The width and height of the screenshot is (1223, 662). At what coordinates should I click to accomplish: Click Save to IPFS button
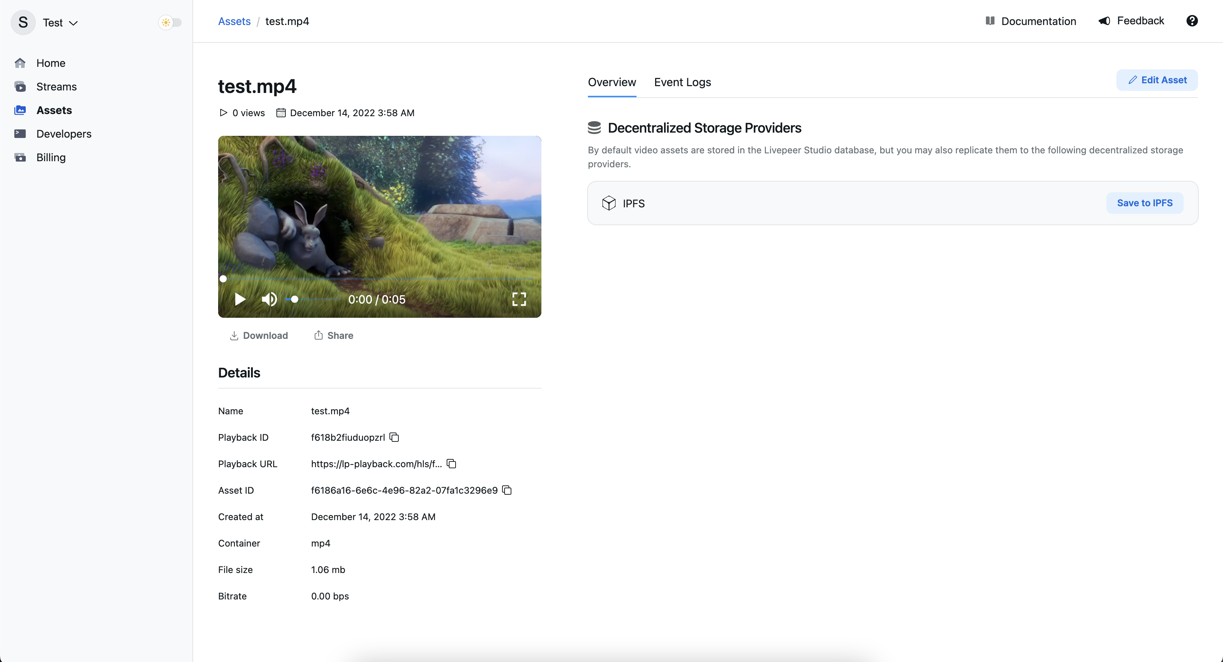pyautogui.click(x=1145, y=203)
